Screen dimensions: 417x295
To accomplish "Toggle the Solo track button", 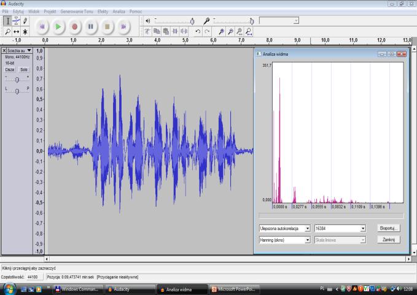I will (24, 69).
